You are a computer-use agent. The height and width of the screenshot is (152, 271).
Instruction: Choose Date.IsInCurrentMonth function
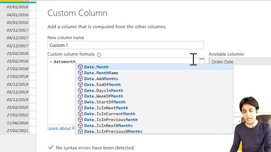pyautogui.click(x=154, y=114)
